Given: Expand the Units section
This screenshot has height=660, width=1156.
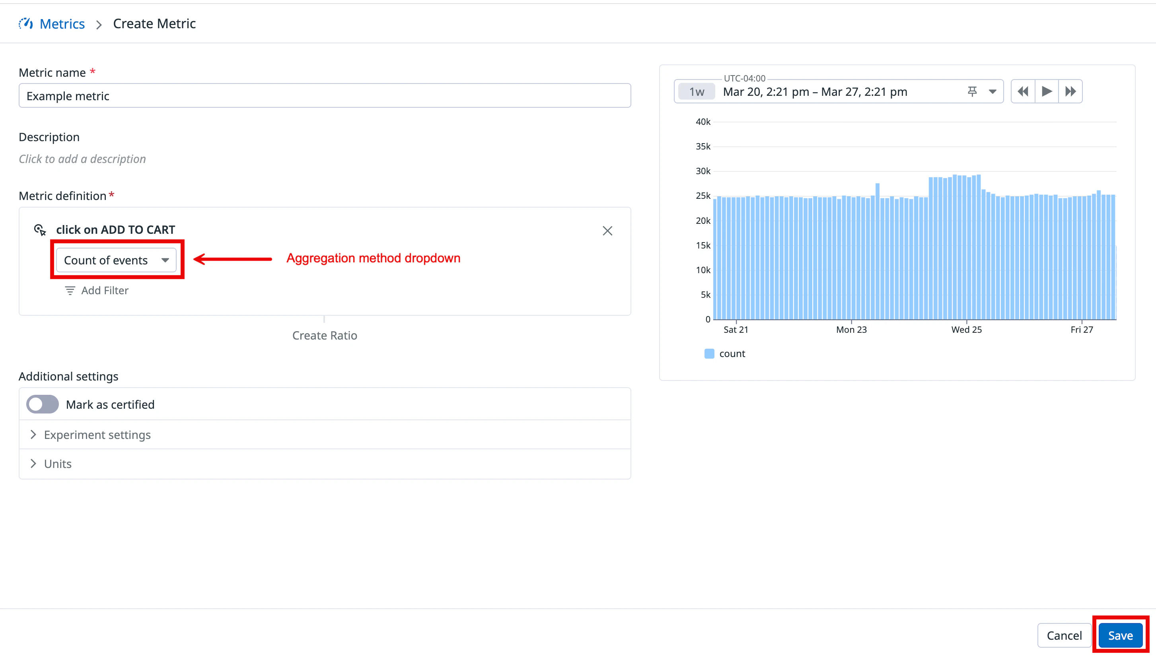Looking at the screenshot, I should (58, 464).
